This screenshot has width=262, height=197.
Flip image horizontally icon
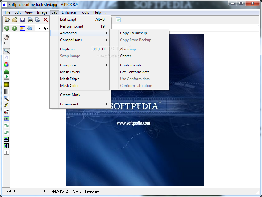(x=6, y=146)
